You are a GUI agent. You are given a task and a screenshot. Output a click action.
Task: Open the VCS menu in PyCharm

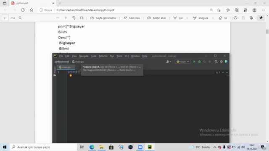click(127, 56)
